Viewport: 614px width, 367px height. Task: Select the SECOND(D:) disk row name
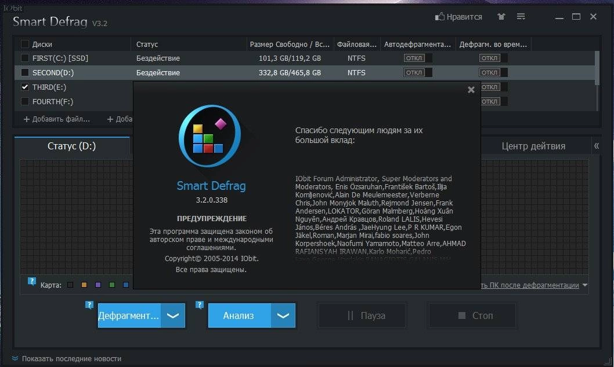[x=53, y=72]
